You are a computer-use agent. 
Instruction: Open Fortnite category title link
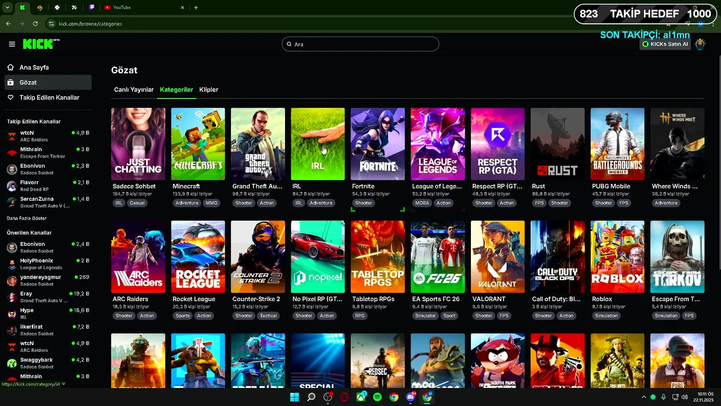pos(363,186)
